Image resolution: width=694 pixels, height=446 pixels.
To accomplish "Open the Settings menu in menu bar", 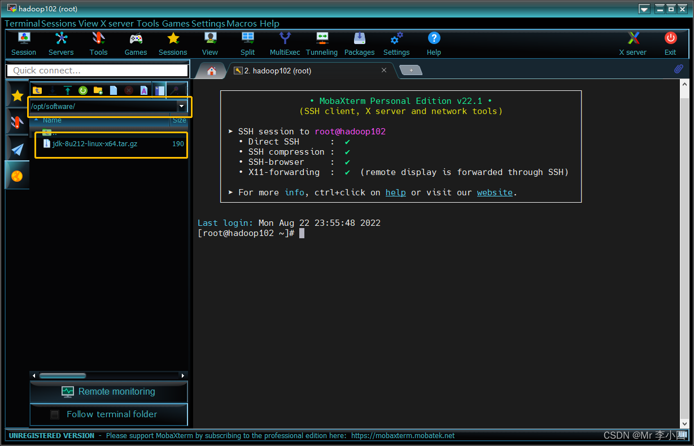I will (x=208, y=24).
